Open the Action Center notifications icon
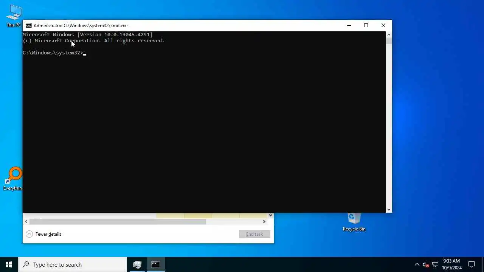484x272 pixels. pyautogui.click(x=472, y=264)
